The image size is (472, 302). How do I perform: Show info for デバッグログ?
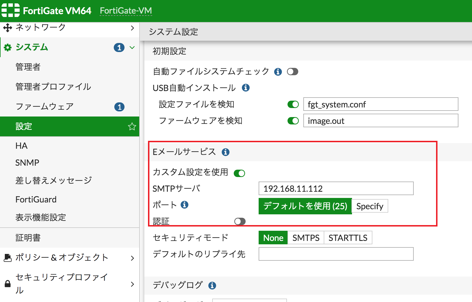(x=212, y=286)
